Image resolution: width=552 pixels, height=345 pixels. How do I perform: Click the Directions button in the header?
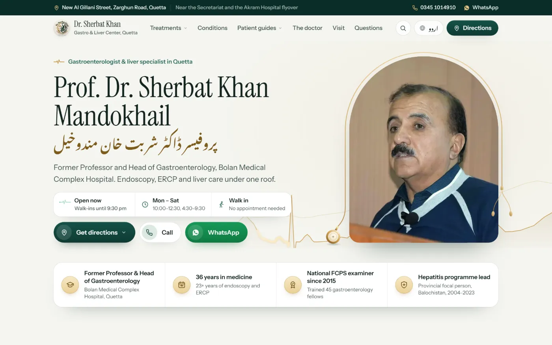tap(472, 28)
